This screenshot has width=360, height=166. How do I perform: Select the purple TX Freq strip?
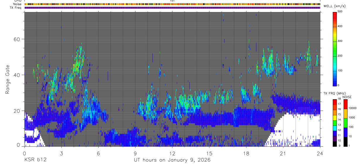tap(172, 8)
